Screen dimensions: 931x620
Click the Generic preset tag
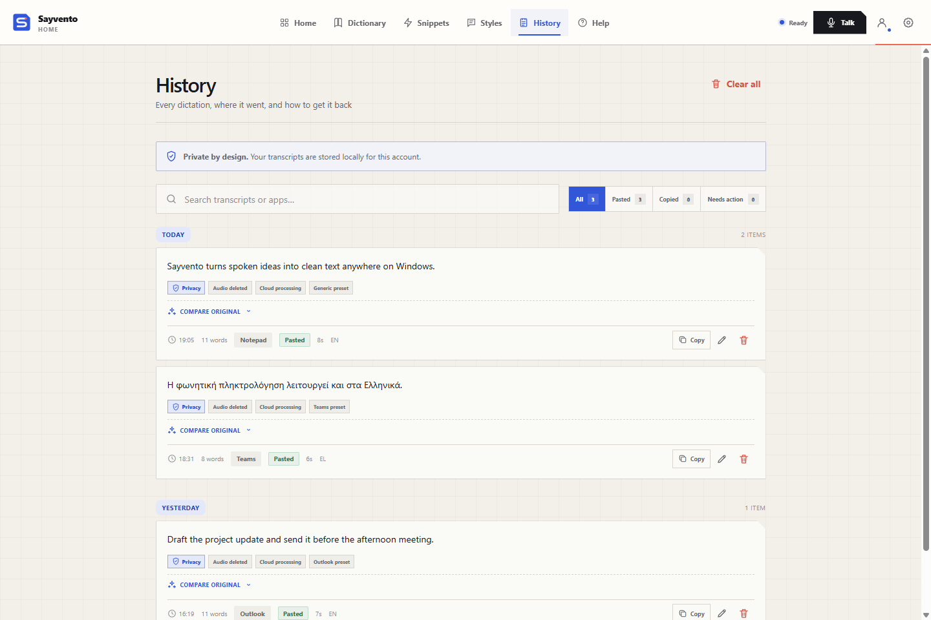(331, 288)
